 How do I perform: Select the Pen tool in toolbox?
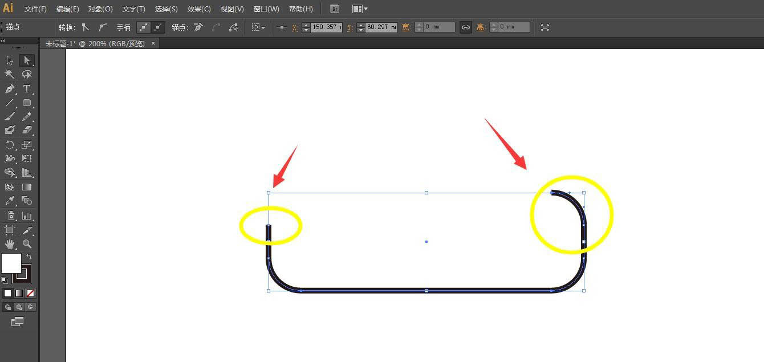point(10,89)
